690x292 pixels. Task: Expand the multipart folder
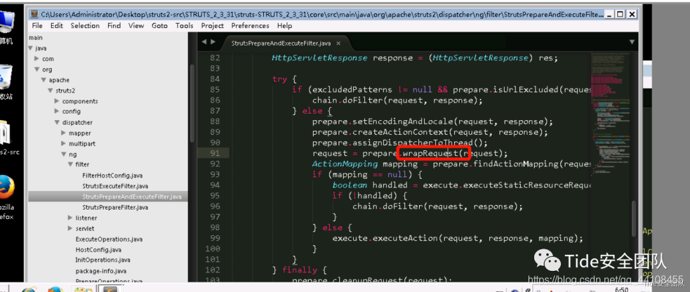[63, 144]
